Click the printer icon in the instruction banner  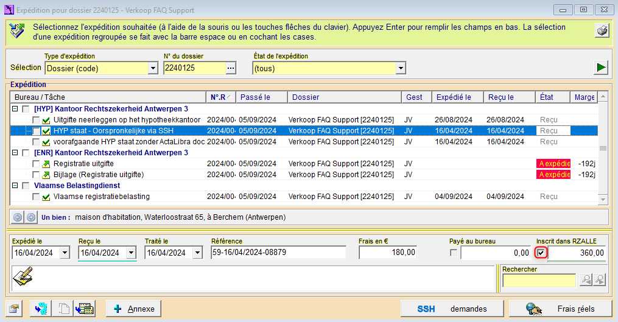pyautogui.click(x=602, y=30)
